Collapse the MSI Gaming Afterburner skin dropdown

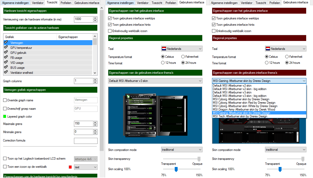pos(259,81)
